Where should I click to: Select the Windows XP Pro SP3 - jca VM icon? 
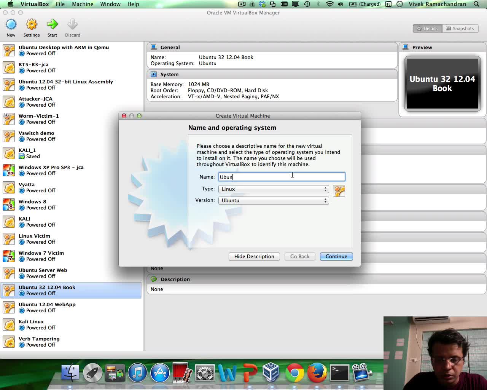[x=9, y=170]
